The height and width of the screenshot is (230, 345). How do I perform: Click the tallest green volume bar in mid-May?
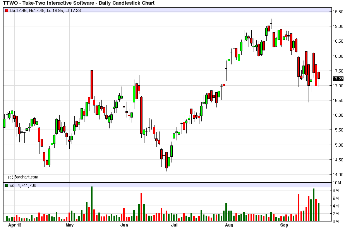click(92, 204)
